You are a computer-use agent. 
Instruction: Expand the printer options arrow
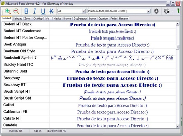coord(172,11)
